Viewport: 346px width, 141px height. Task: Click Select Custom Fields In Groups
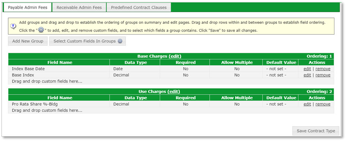pyautogui.click(x=88, y=41)
